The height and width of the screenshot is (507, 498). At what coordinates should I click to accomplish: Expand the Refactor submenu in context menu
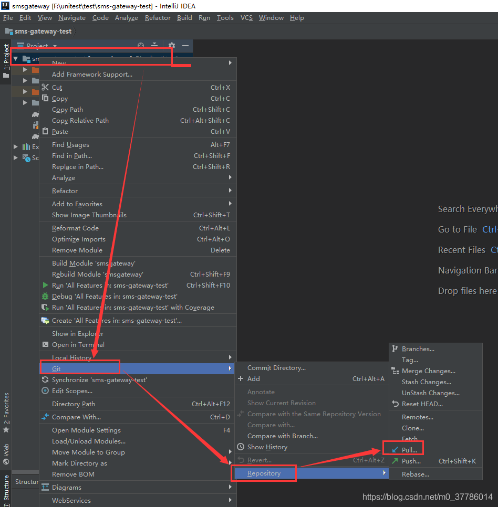tap(230, 191)
